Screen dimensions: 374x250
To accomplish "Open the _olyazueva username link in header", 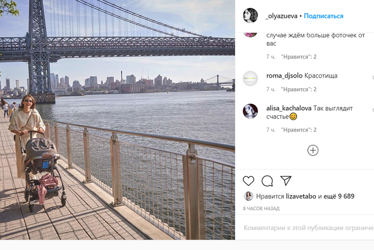I will [281, 16].
